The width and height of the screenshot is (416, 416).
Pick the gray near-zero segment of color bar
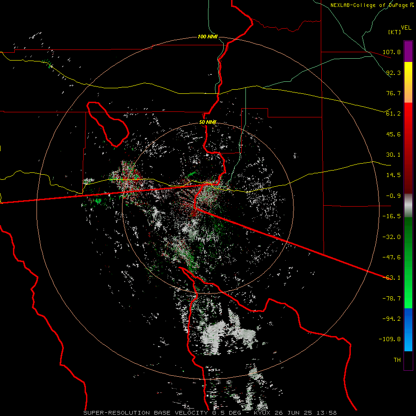click(x=408, y=206)
